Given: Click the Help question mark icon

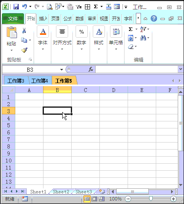Looking at the screenshot, I should coord(154,18).
